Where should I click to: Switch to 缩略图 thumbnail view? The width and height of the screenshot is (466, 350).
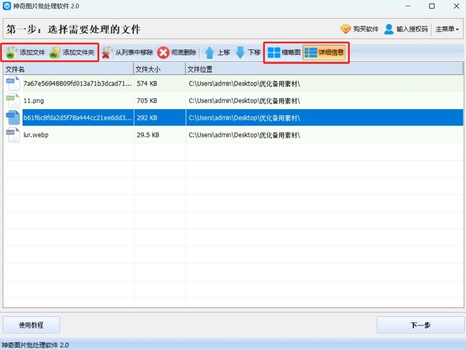click(284, 52)
